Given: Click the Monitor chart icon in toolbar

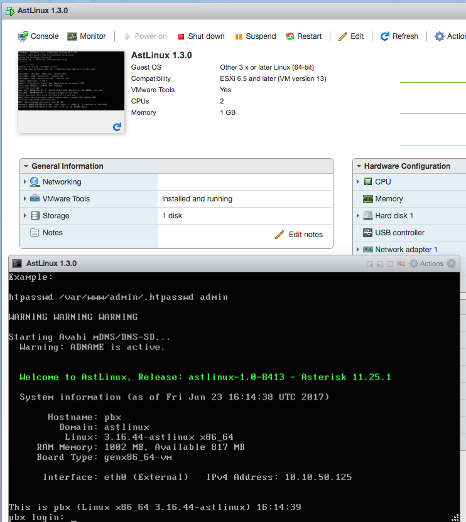Looking at the screenshot, I should 72,36.
